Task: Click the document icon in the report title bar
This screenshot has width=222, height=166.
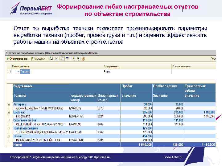Action: [x=7, y=53]
